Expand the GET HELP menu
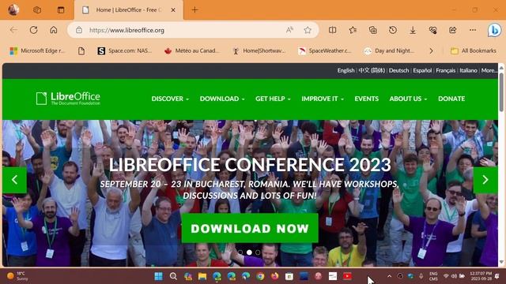Viewport: 506px width, 284px height. (273, 99)
